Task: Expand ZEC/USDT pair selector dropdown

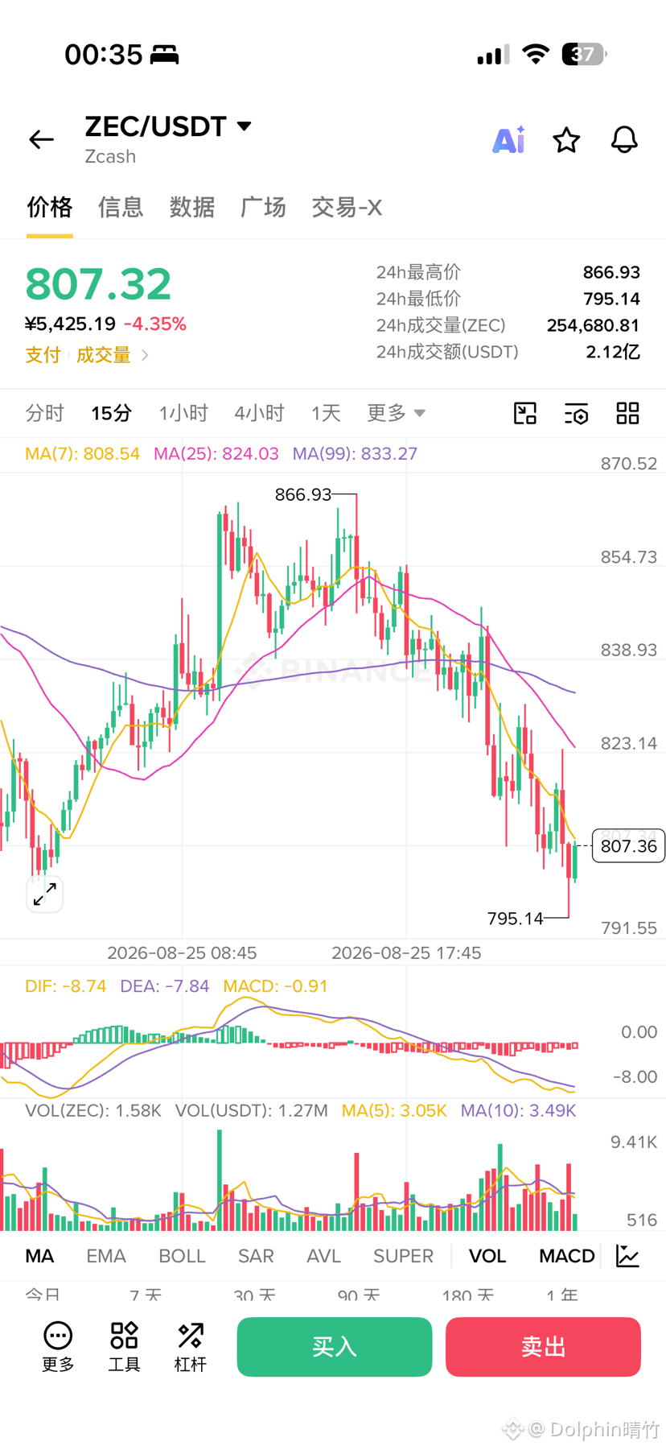Action: (245, 126)
